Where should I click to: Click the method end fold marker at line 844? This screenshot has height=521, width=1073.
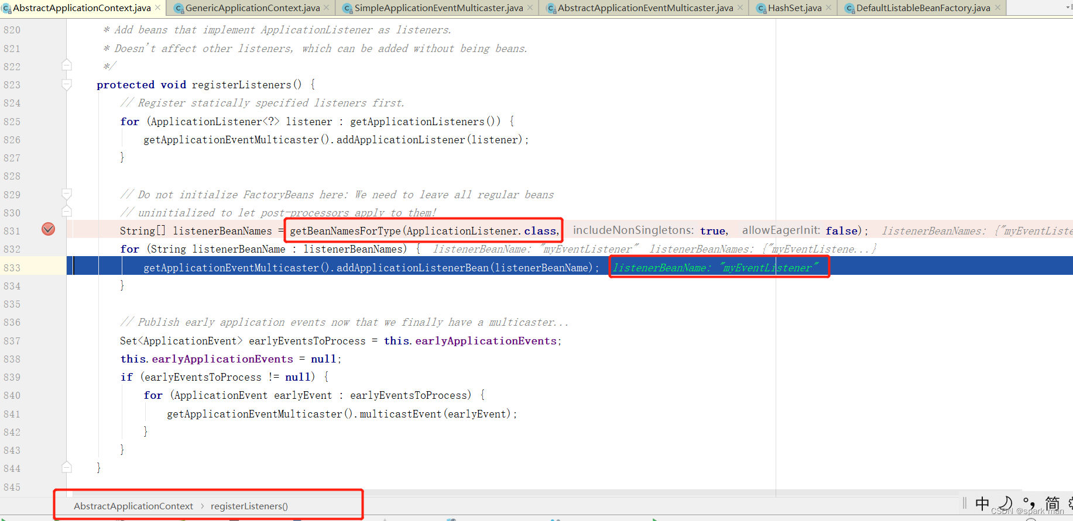click(x=67, y=467)
